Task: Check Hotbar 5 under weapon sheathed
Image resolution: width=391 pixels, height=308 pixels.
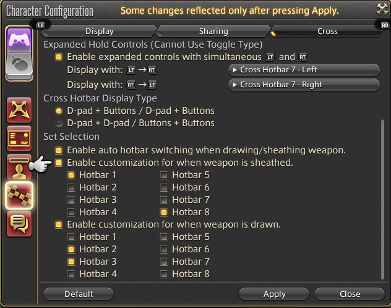Action: (164, 175)
